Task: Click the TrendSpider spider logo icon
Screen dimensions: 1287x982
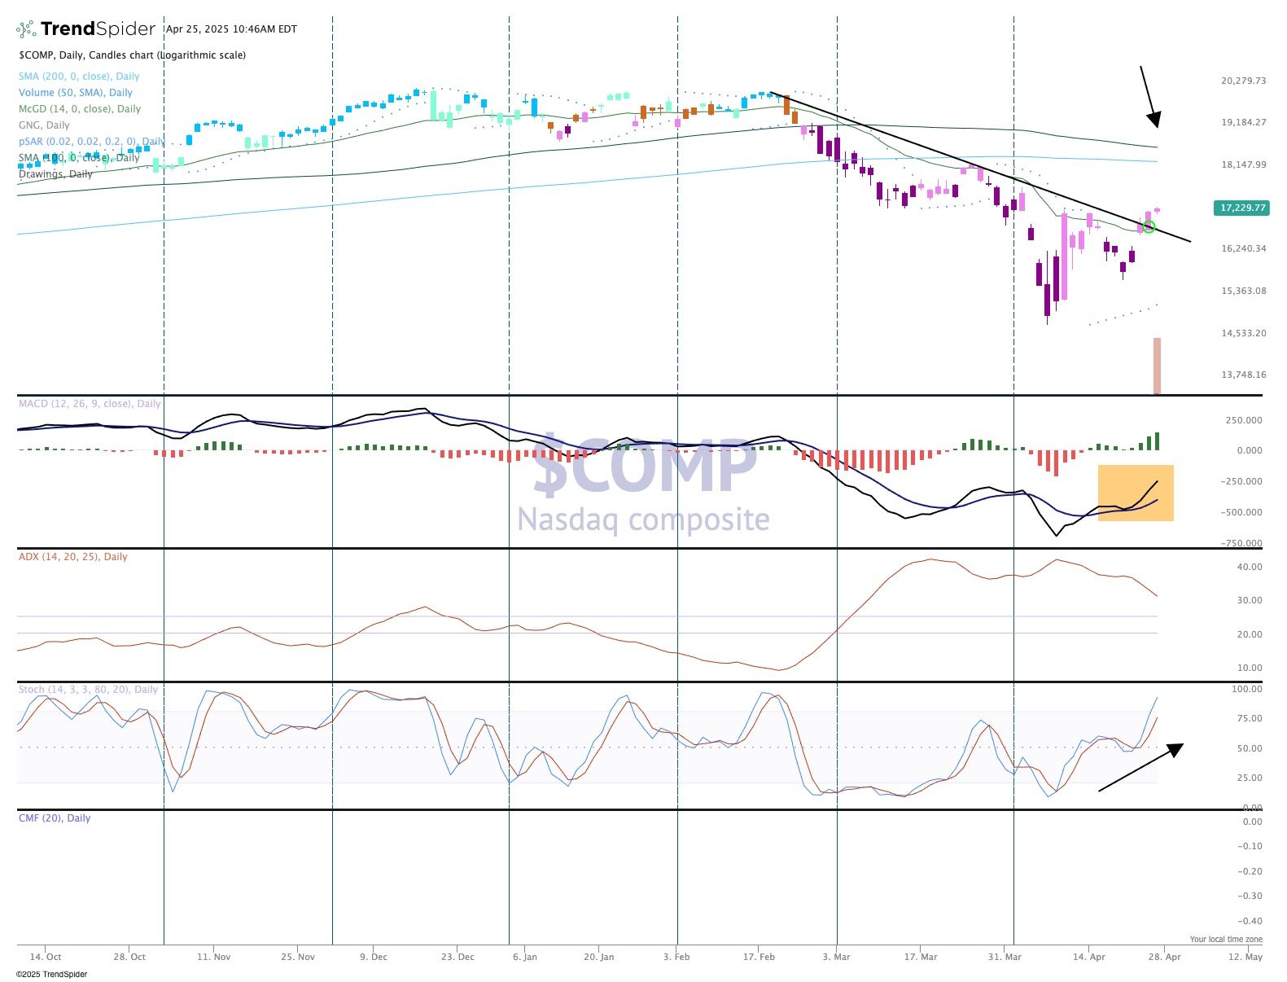Action: coord(26,29)
